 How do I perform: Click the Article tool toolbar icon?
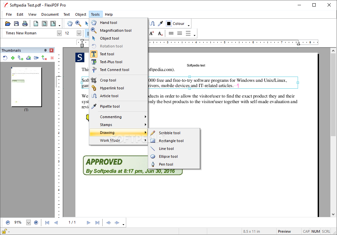coord(152,24)
